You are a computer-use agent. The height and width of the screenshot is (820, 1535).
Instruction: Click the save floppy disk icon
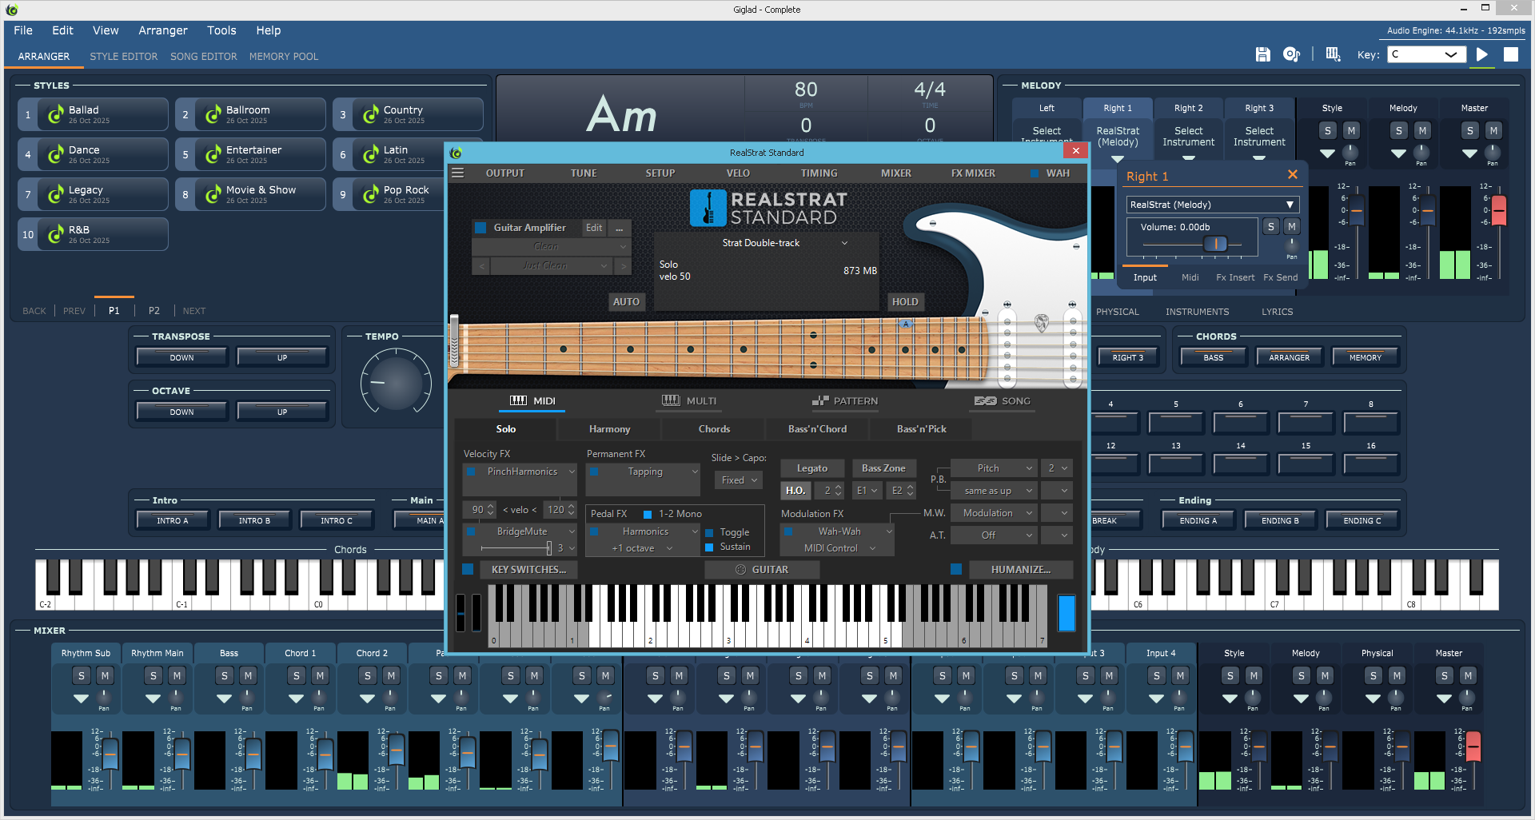1262,54
